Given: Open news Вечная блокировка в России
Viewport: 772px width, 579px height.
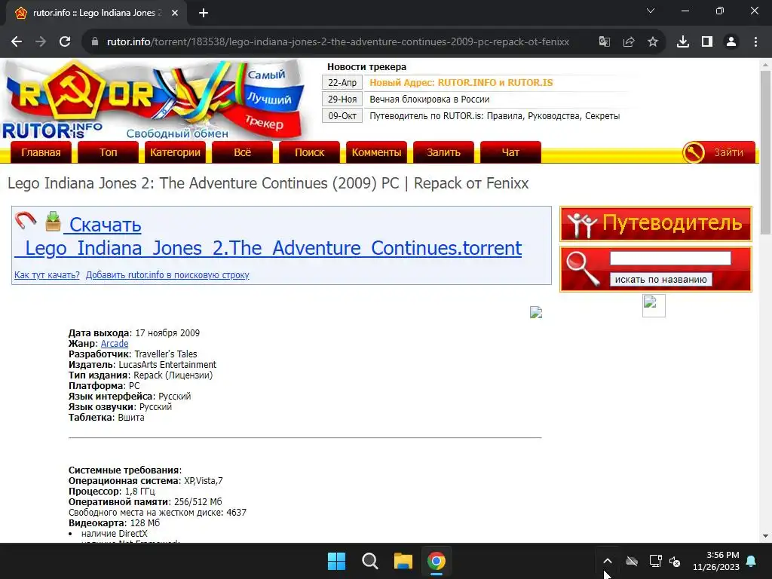Looking at the screenshot, I should point(429,99).
